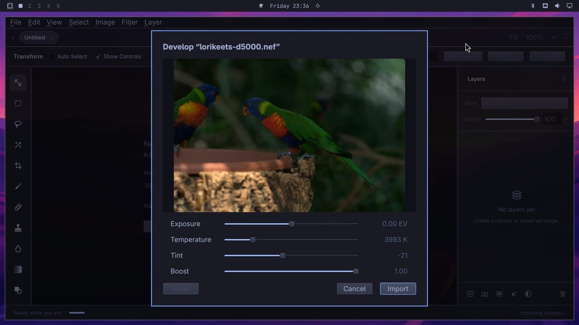Open the Edit menu
579x325 pixels.
point(34,22)
